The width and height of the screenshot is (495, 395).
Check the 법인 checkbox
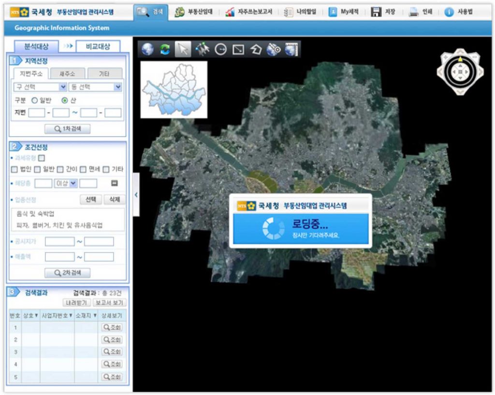tap(14, 169)
